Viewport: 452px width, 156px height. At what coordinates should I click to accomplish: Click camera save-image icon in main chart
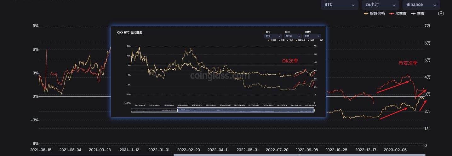coord(441,14)
